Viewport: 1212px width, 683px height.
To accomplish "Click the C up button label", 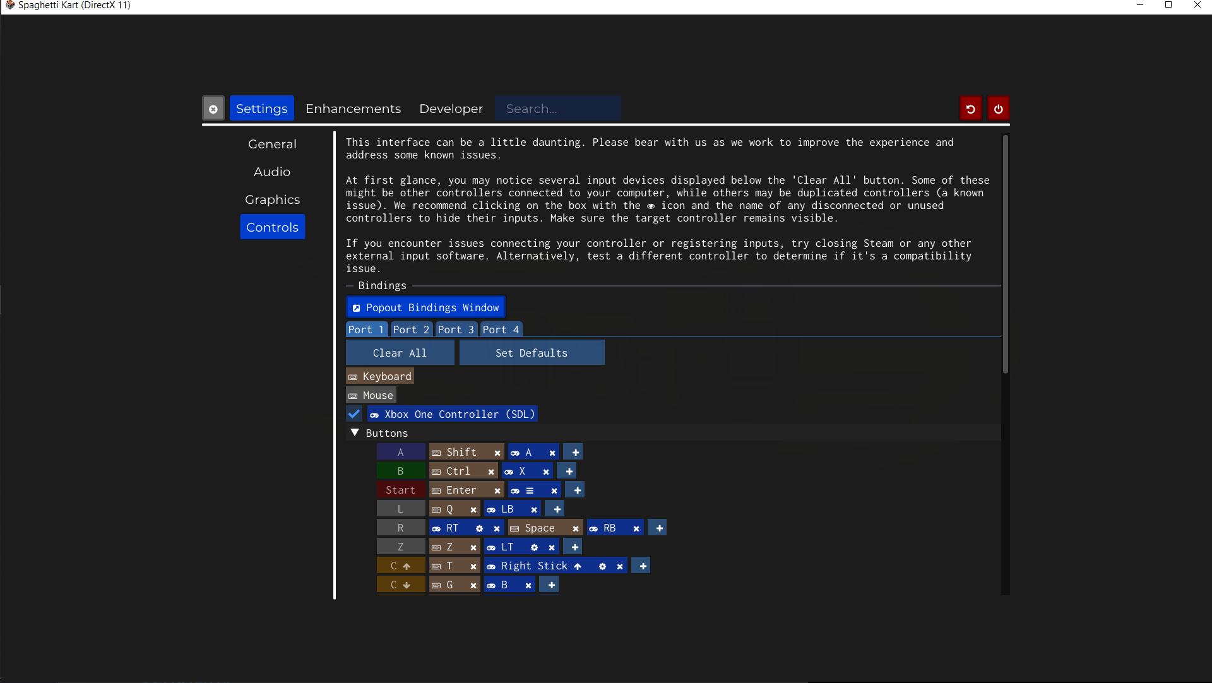I will (x=400, y=566).
